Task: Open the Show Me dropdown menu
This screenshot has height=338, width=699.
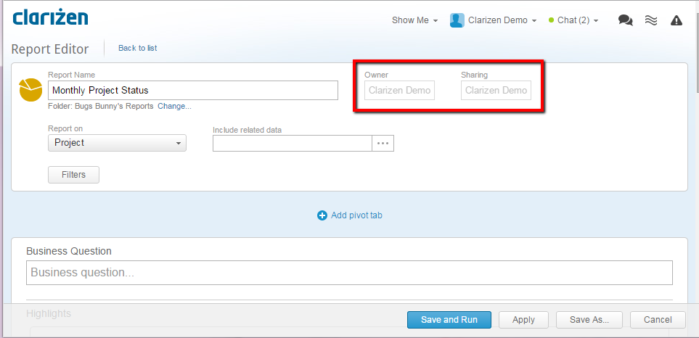Action: 414,20
